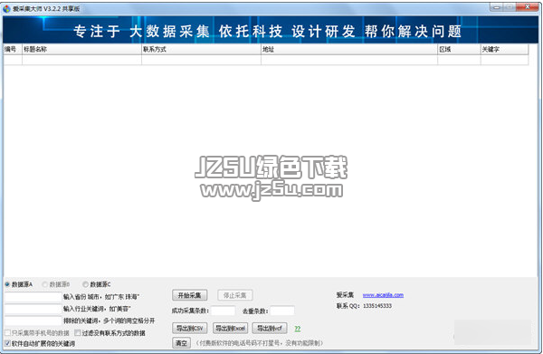Export results with 导出到vcf button
Image resolution: width=543 pixels, height=354 pixels.
point(270,328)
